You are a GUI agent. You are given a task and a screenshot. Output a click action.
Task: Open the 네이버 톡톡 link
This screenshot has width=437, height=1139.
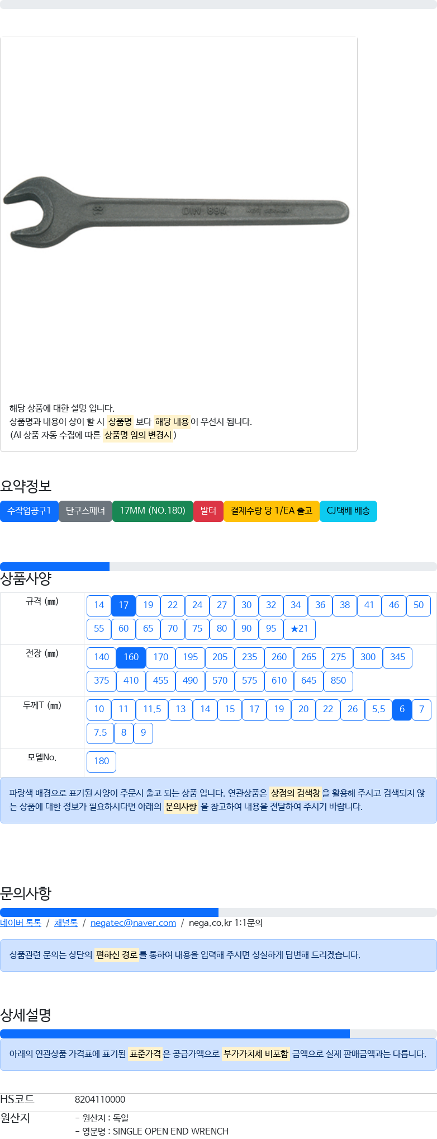[x=21, y=923]
